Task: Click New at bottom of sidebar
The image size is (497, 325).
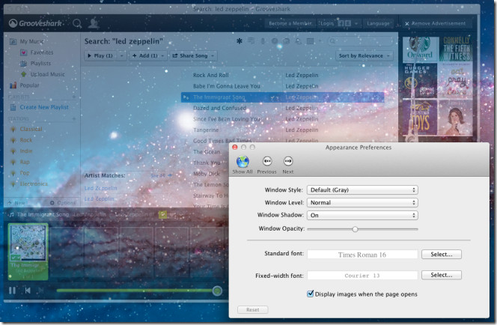Action: [16, 203]
